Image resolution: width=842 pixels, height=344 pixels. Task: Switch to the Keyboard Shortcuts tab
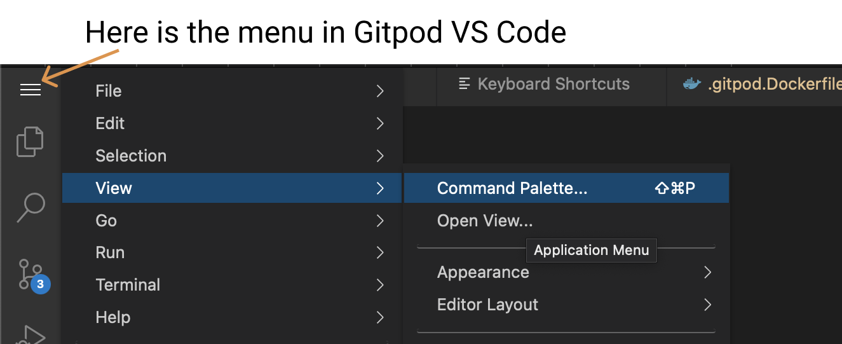(553, 84)
